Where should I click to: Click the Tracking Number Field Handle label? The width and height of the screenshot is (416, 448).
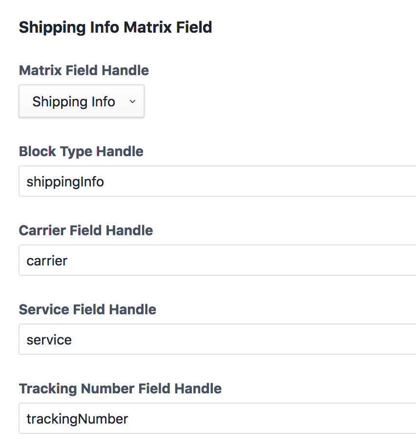click(x=120, y=388)
